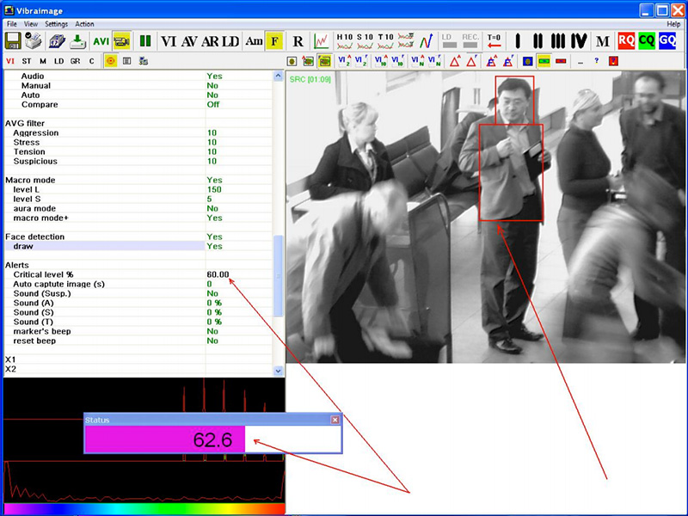The width and height of the screenshot is (688, 516).
Task: Toggle the Macro mode Yes value
Action: [x=214, y=180]
